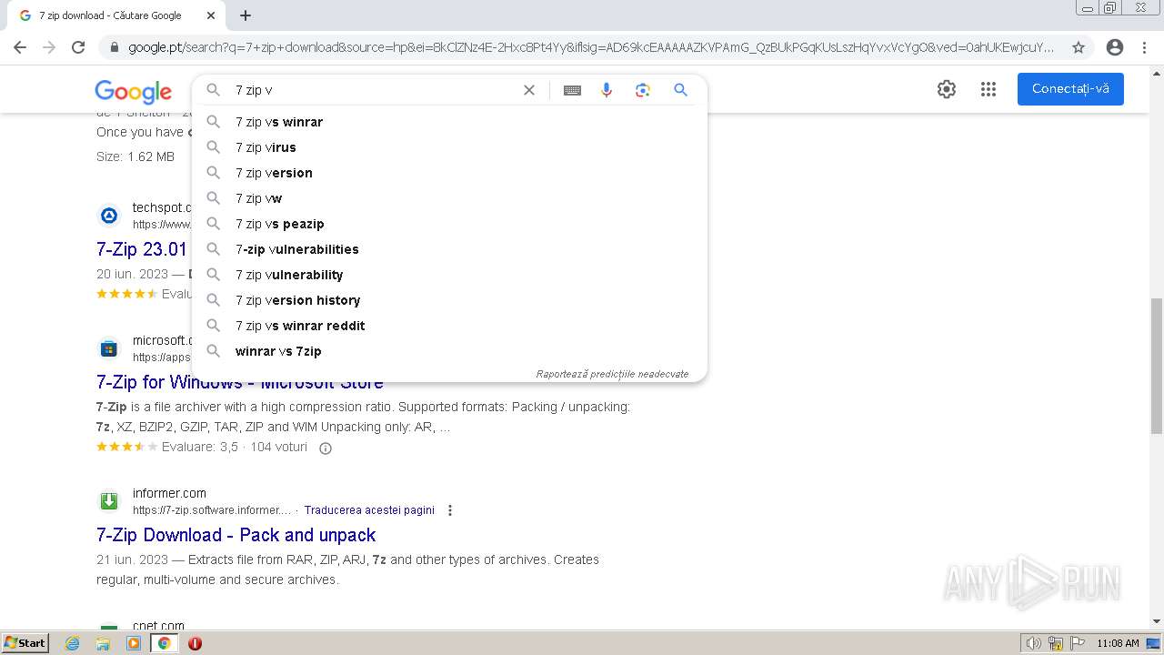This screenshot has height=655, width=1164.
Task: Close the '7 zip download' tab
Action: 211,15
